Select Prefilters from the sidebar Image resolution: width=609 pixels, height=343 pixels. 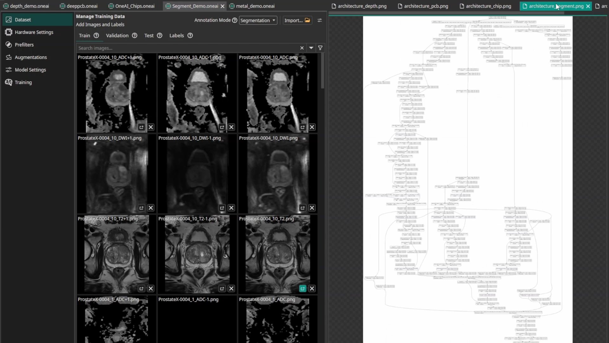point(24,44)
